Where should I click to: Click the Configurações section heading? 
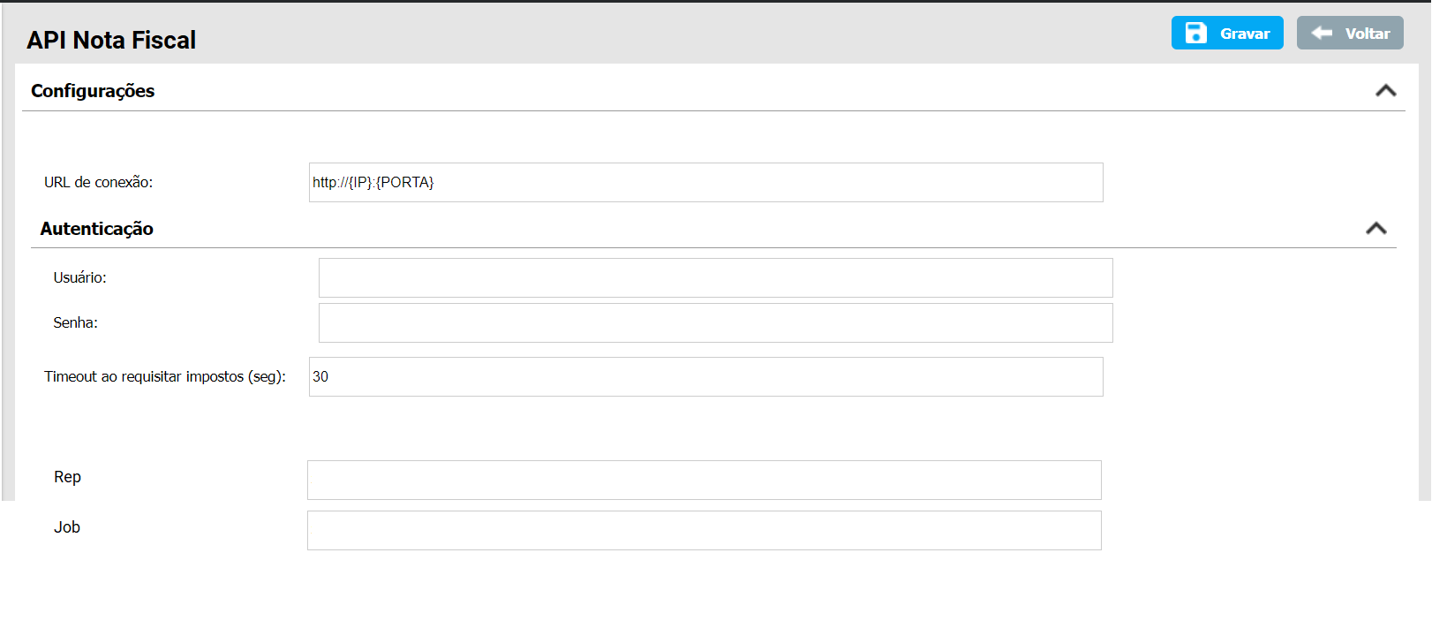[x=93, y=91]
